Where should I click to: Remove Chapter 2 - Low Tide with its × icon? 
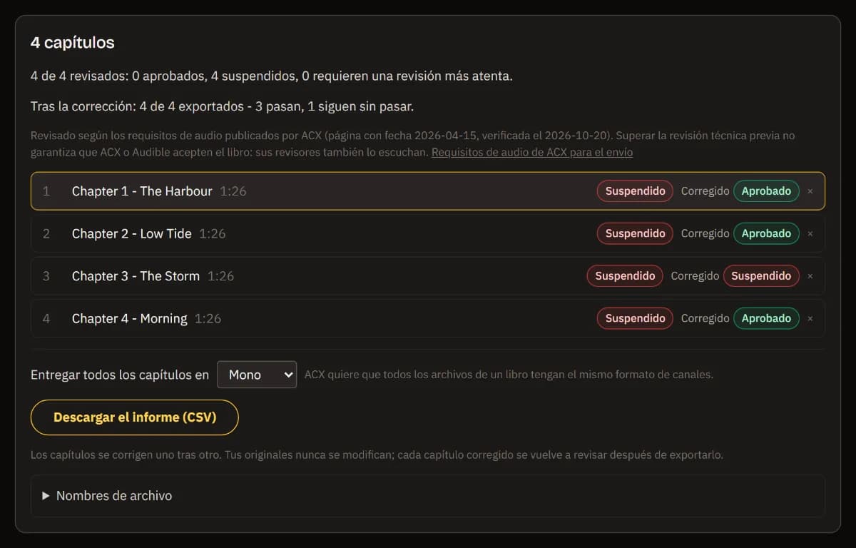click(x=810, y=233)
